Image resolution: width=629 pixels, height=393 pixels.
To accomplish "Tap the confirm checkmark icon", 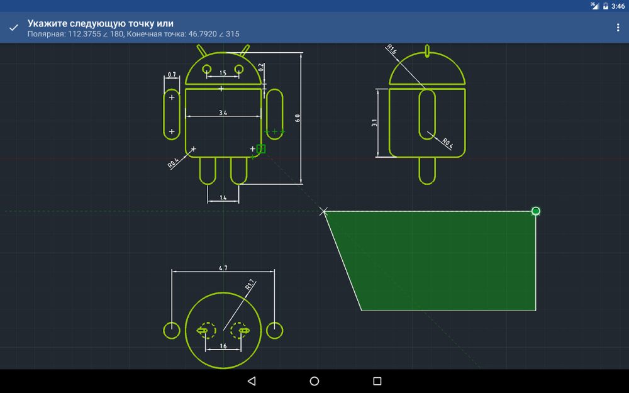I will (13, 28).
